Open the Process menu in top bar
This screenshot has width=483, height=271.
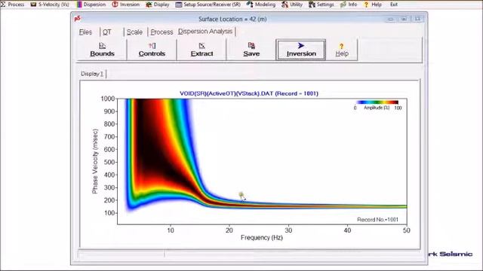click(x=12, y=5)
